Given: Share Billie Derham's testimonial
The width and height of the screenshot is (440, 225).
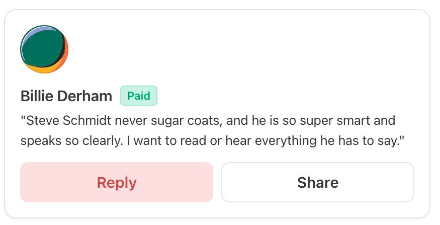Looking at the screenshot, I should [317, 182].
